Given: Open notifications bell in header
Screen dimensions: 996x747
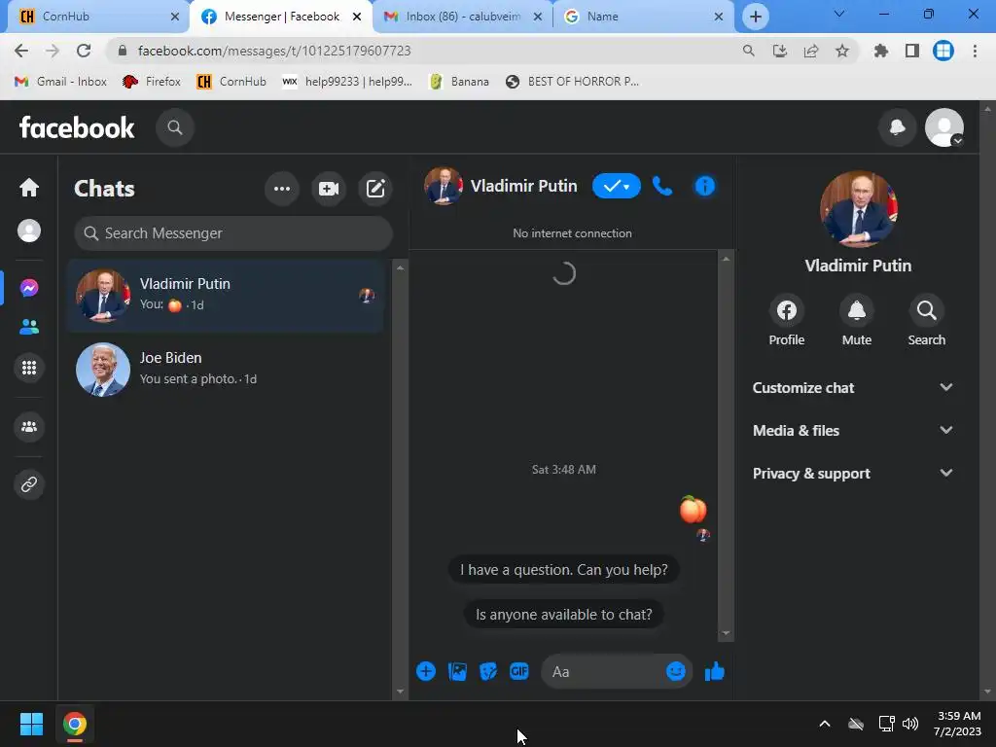Looking at the screenshot, I should [897, 127].
